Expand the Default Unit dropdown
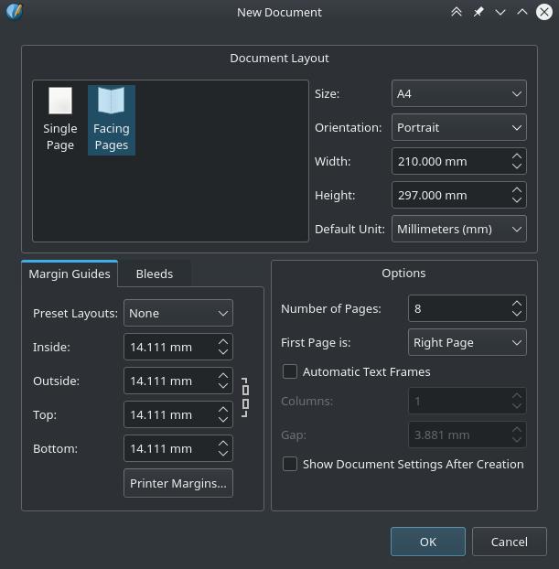559x569 pixels. (x=458, y=229)
